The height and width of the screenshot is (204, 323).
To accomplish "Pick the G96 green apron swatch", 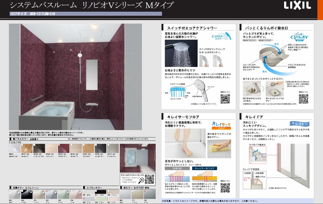I will pyautogui.click(x=100, y=199).
